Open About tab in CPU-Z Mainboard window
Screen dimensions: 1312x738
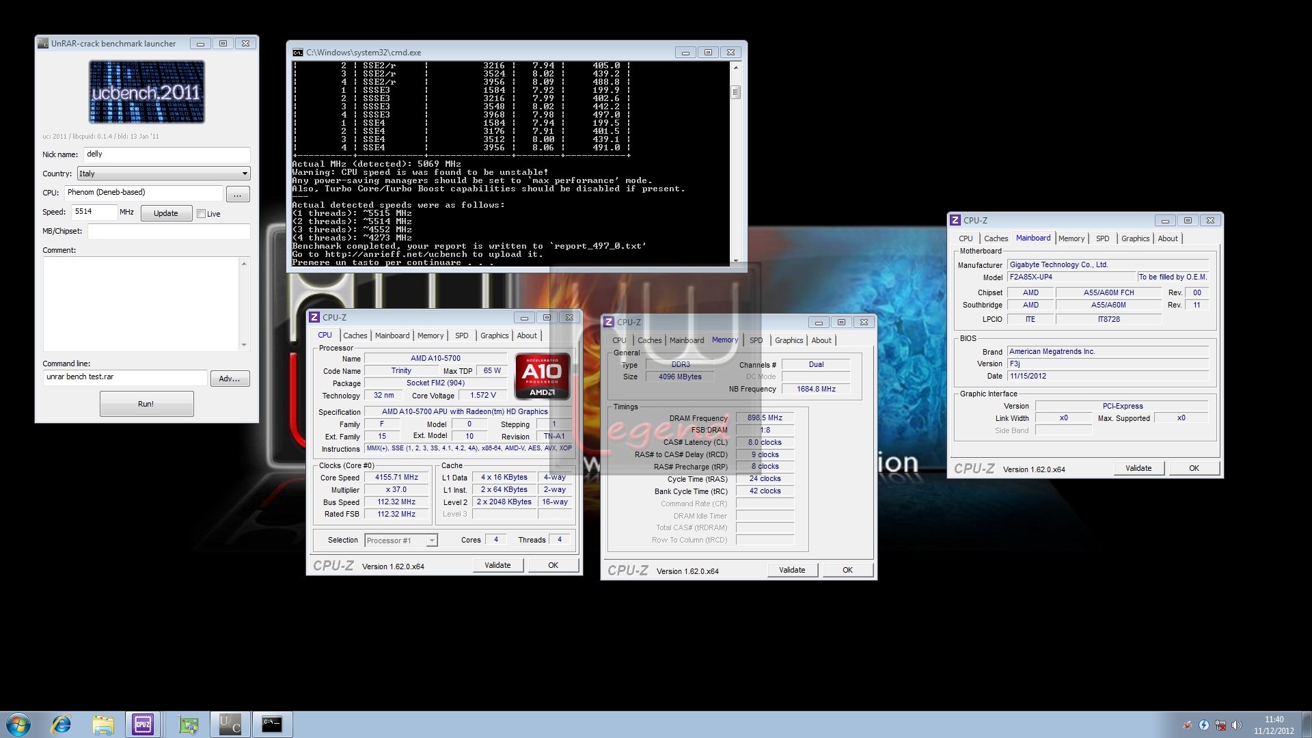tap(1168, 238)
